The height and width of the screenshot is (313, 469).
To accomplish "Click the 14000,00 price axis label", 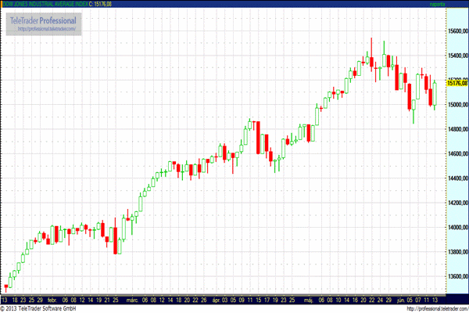I will click(x=453, y=228).
